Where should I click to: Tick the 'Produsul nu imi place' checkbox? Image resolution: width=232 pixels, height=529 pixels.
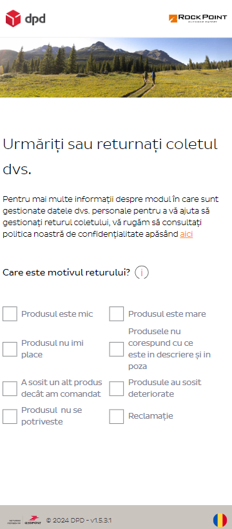click(x=10, y=349)
